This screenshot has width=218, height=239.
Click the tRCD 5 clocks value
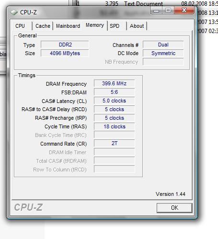(115, 109)
